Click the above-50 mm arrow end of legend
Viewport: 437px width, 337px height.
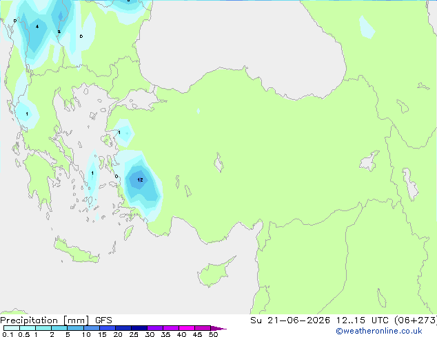pyautogui.click(x=218, y=328)
